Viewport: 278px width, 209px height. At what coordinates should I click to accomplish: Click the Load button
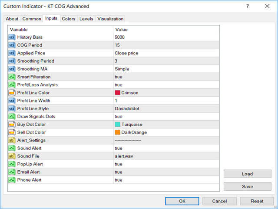(248, 174)
